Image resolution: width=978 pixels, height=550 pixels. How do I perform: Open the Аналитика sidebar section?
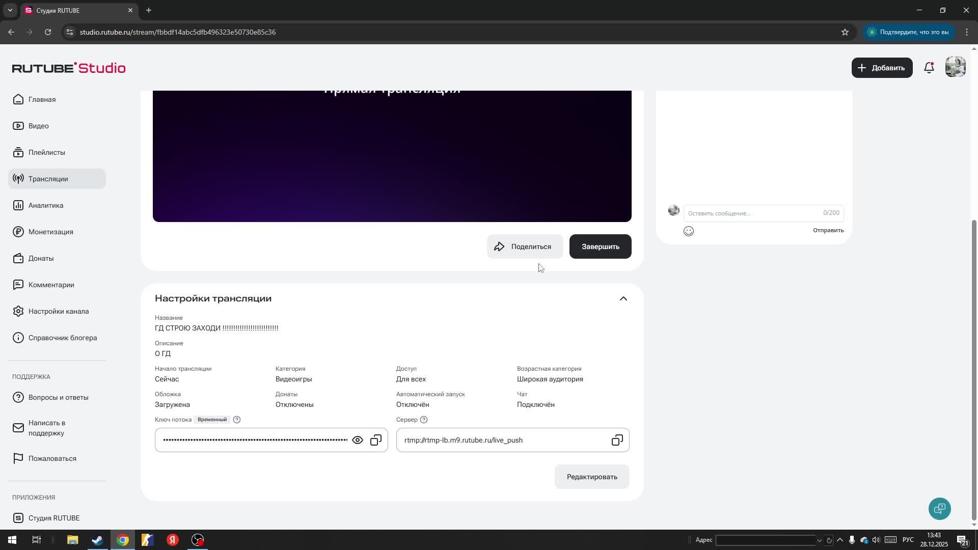coord(46,205)
